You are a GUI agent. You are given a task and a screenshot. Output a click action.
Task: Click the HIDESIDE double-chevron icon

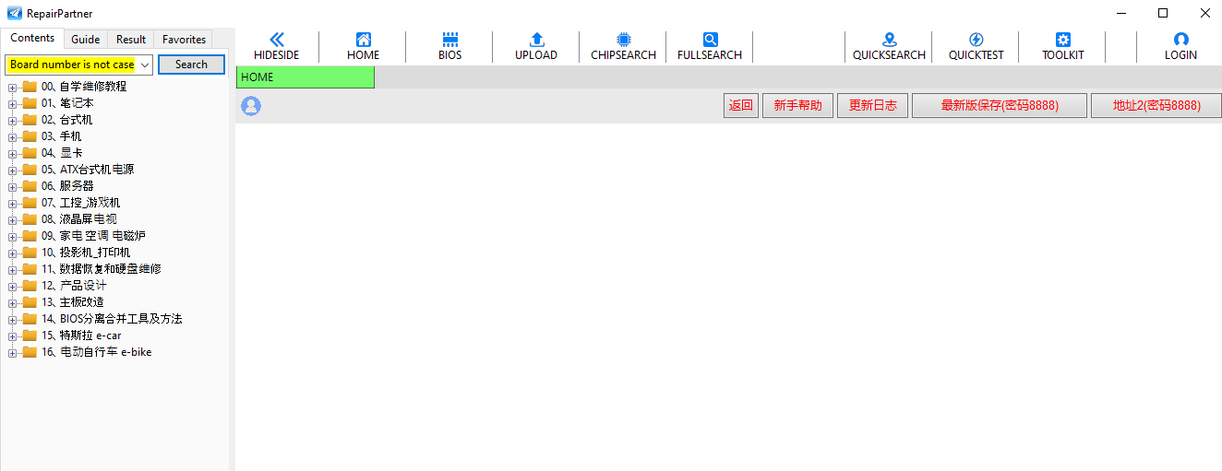pyautogui.click(x=276, y=40)
